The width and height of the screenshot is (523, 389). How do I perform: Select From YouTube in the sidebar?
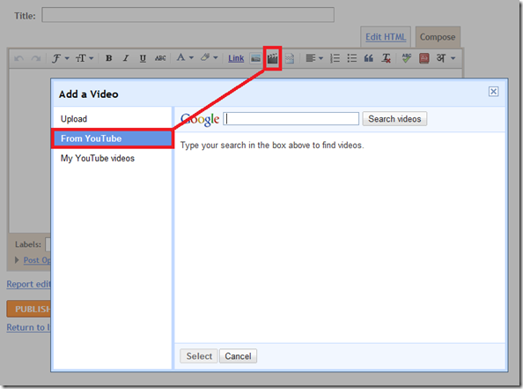tap(113, 138)
